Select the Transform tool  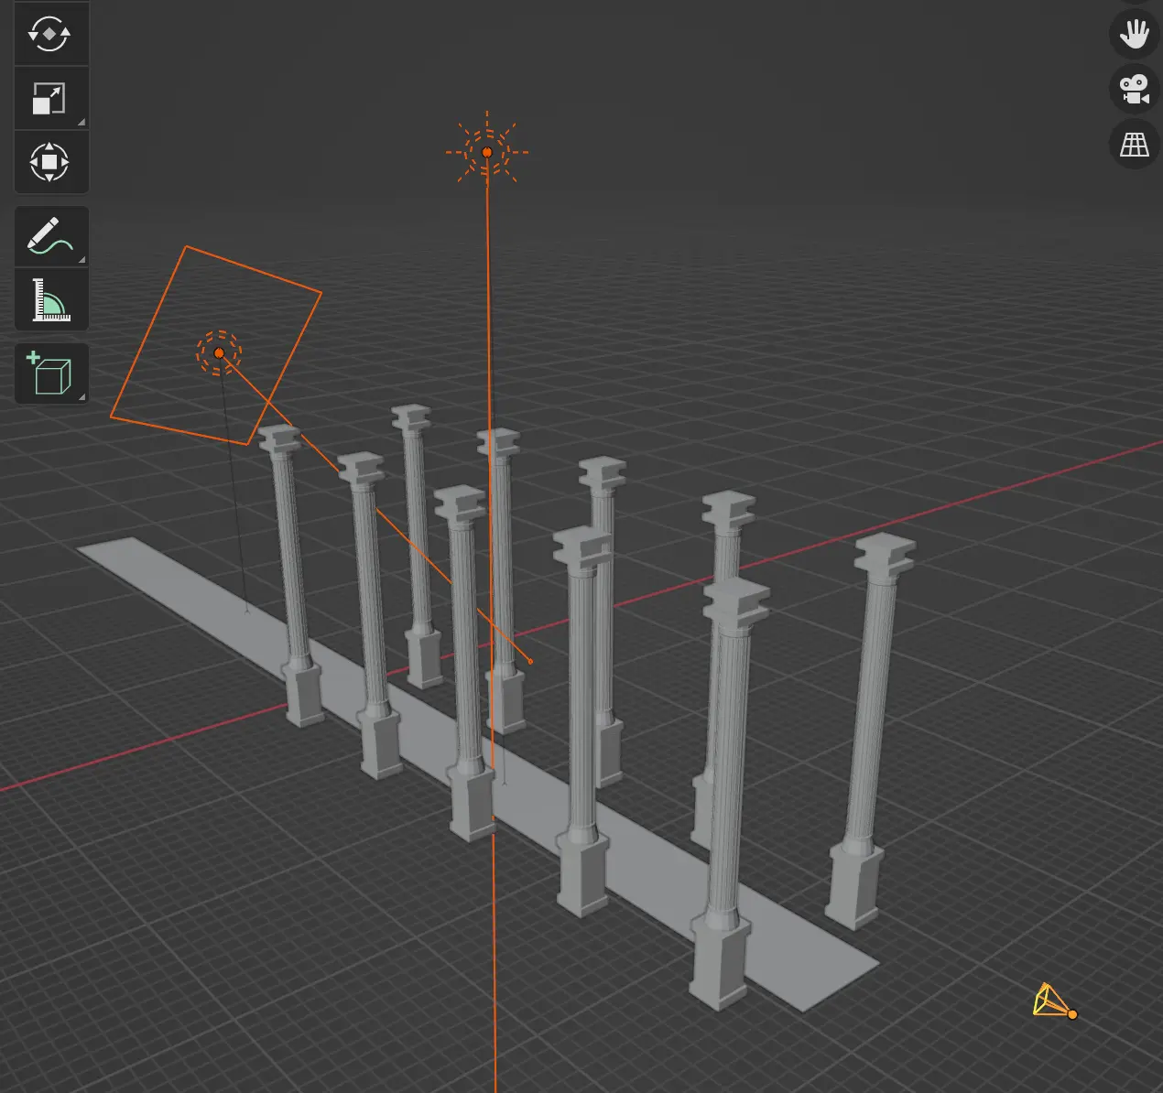pos(50,162)
